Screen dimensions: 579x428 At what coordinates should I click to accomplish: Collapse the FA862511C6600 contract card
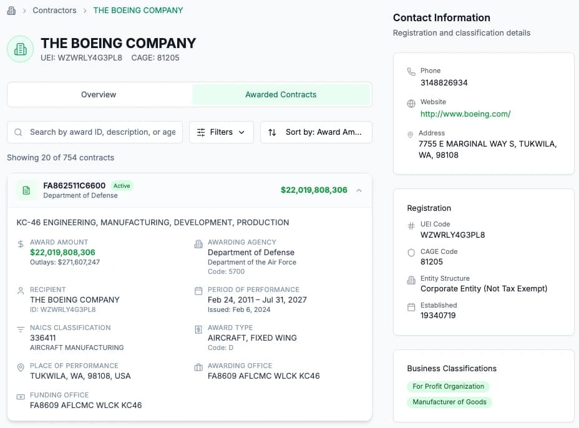359,190
